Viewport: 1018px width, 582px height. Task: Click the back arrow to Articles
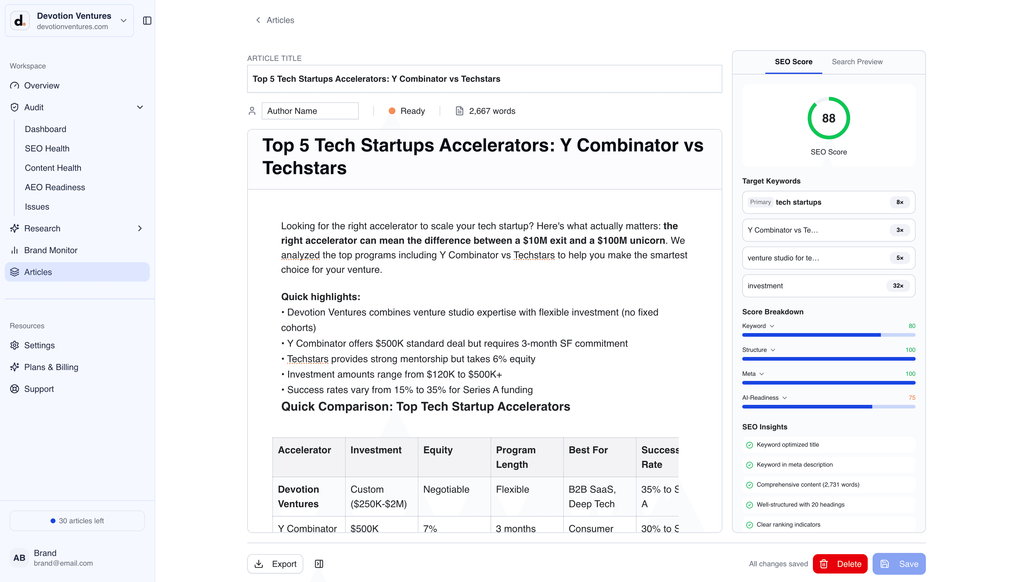click(x=258, y=20)
